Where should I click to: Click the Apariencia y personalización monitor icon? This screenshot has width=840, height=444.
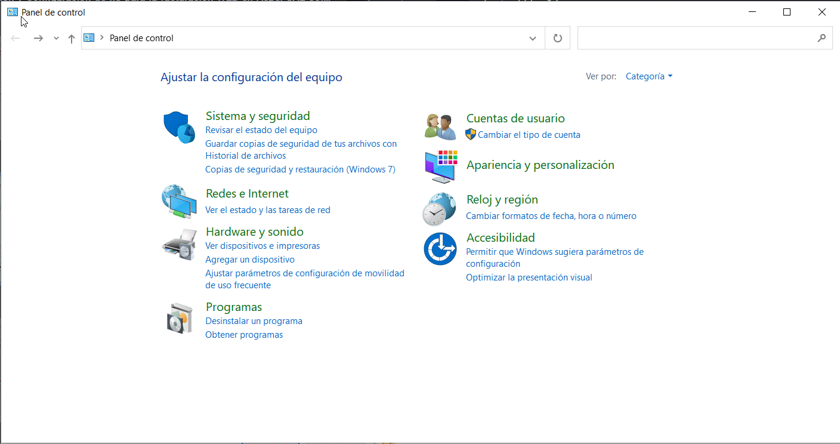440,166
